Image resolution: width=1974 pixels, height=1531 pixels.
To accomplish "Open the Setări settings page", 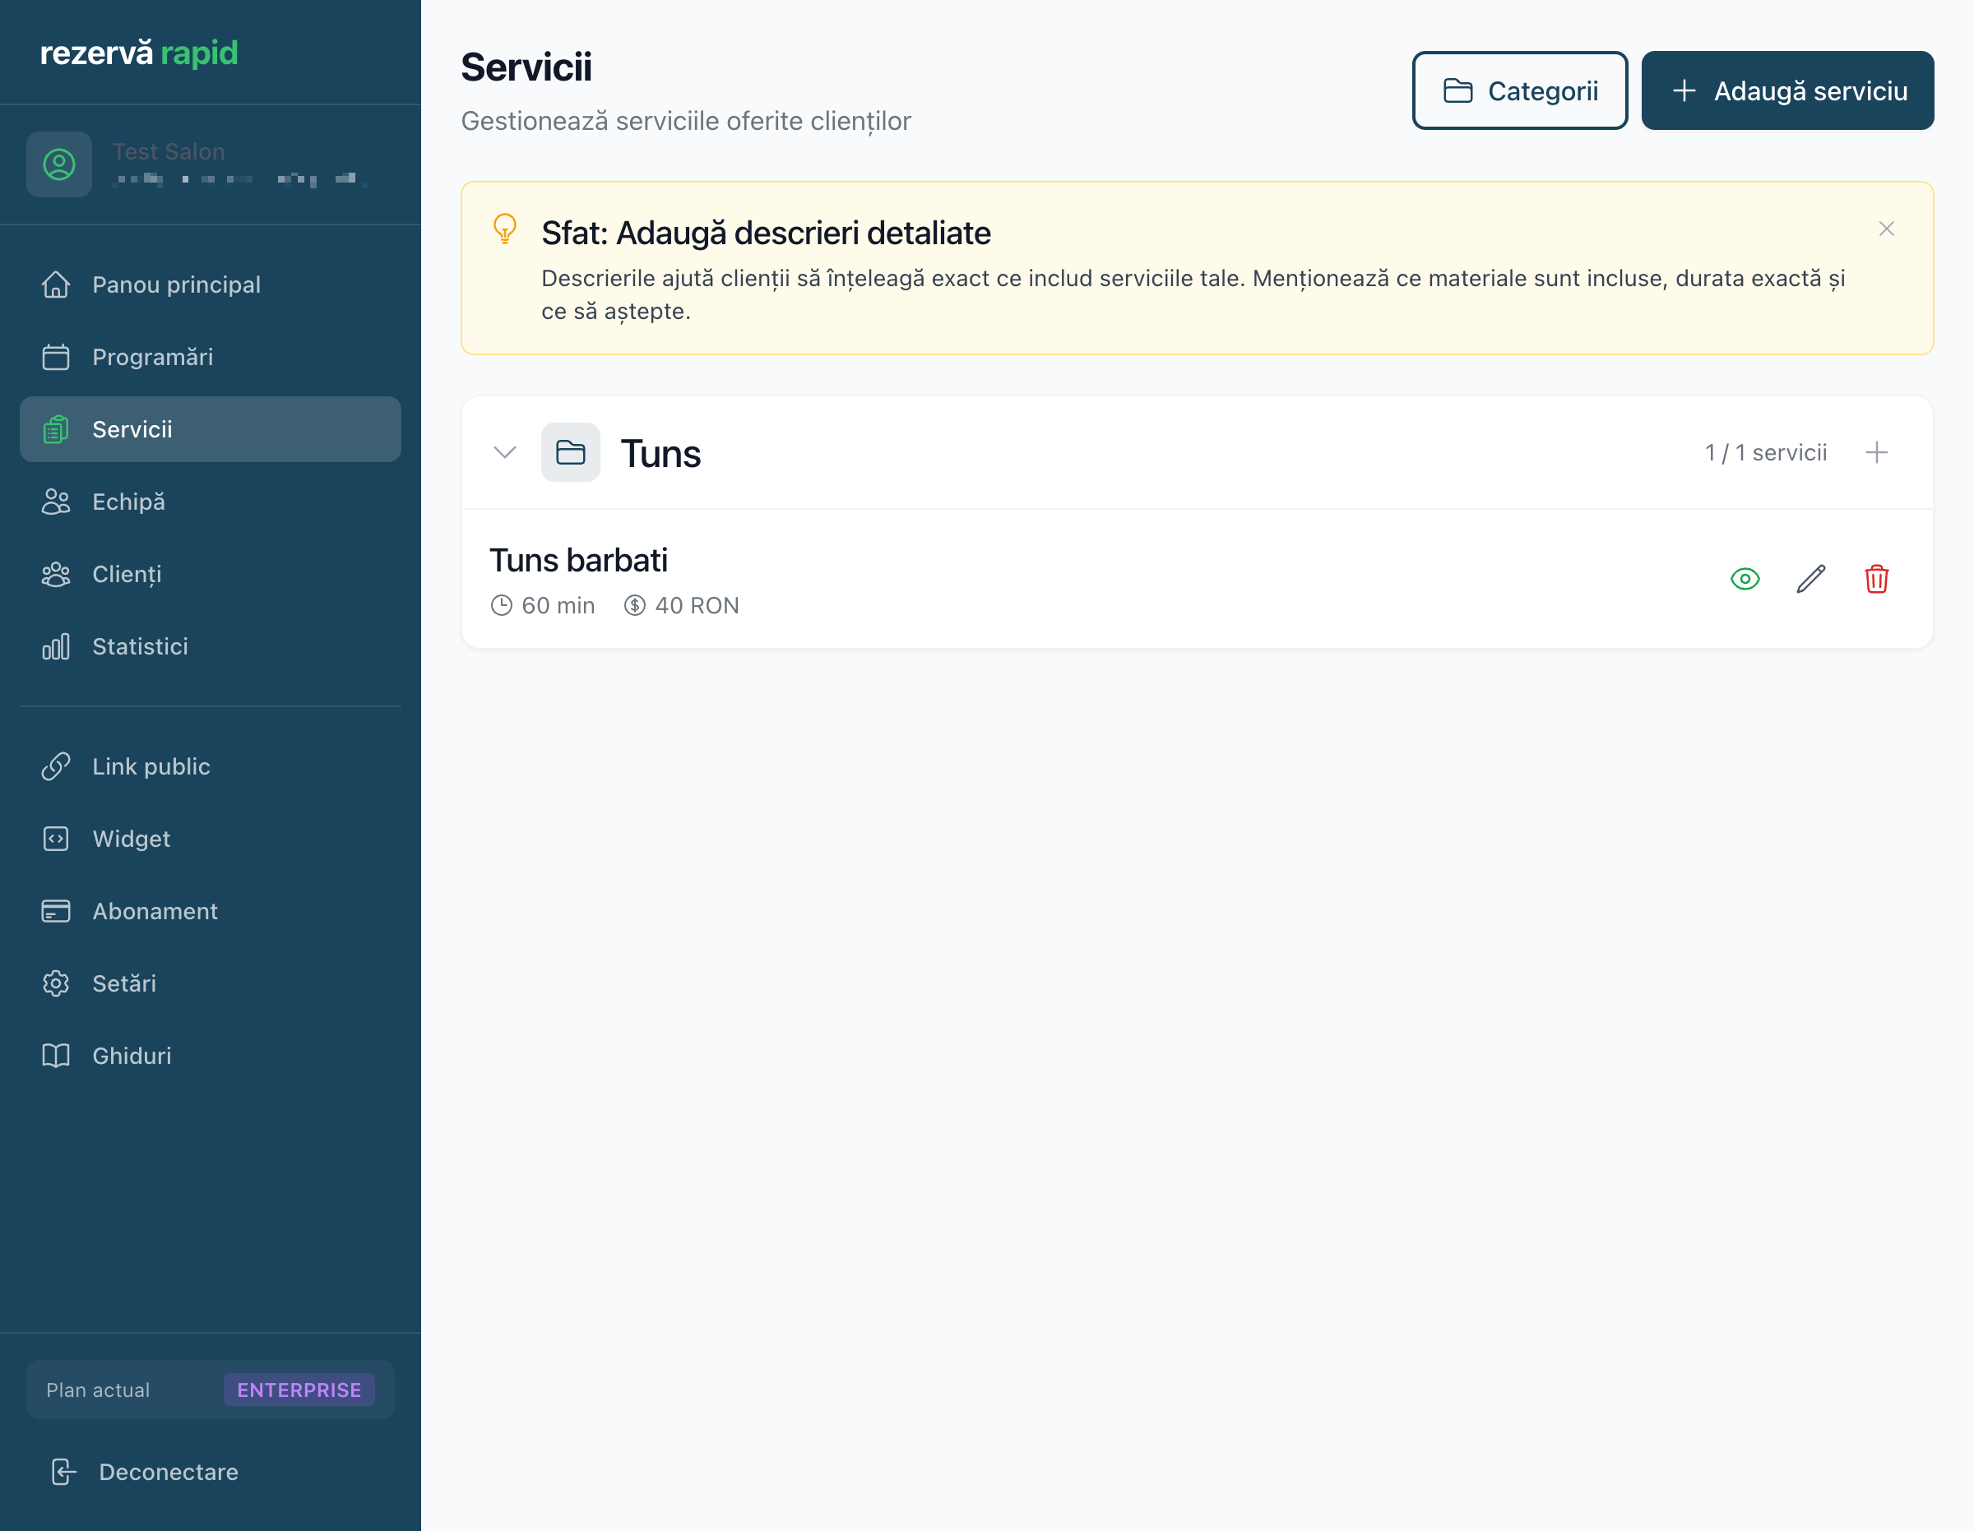I will (124, 983).
